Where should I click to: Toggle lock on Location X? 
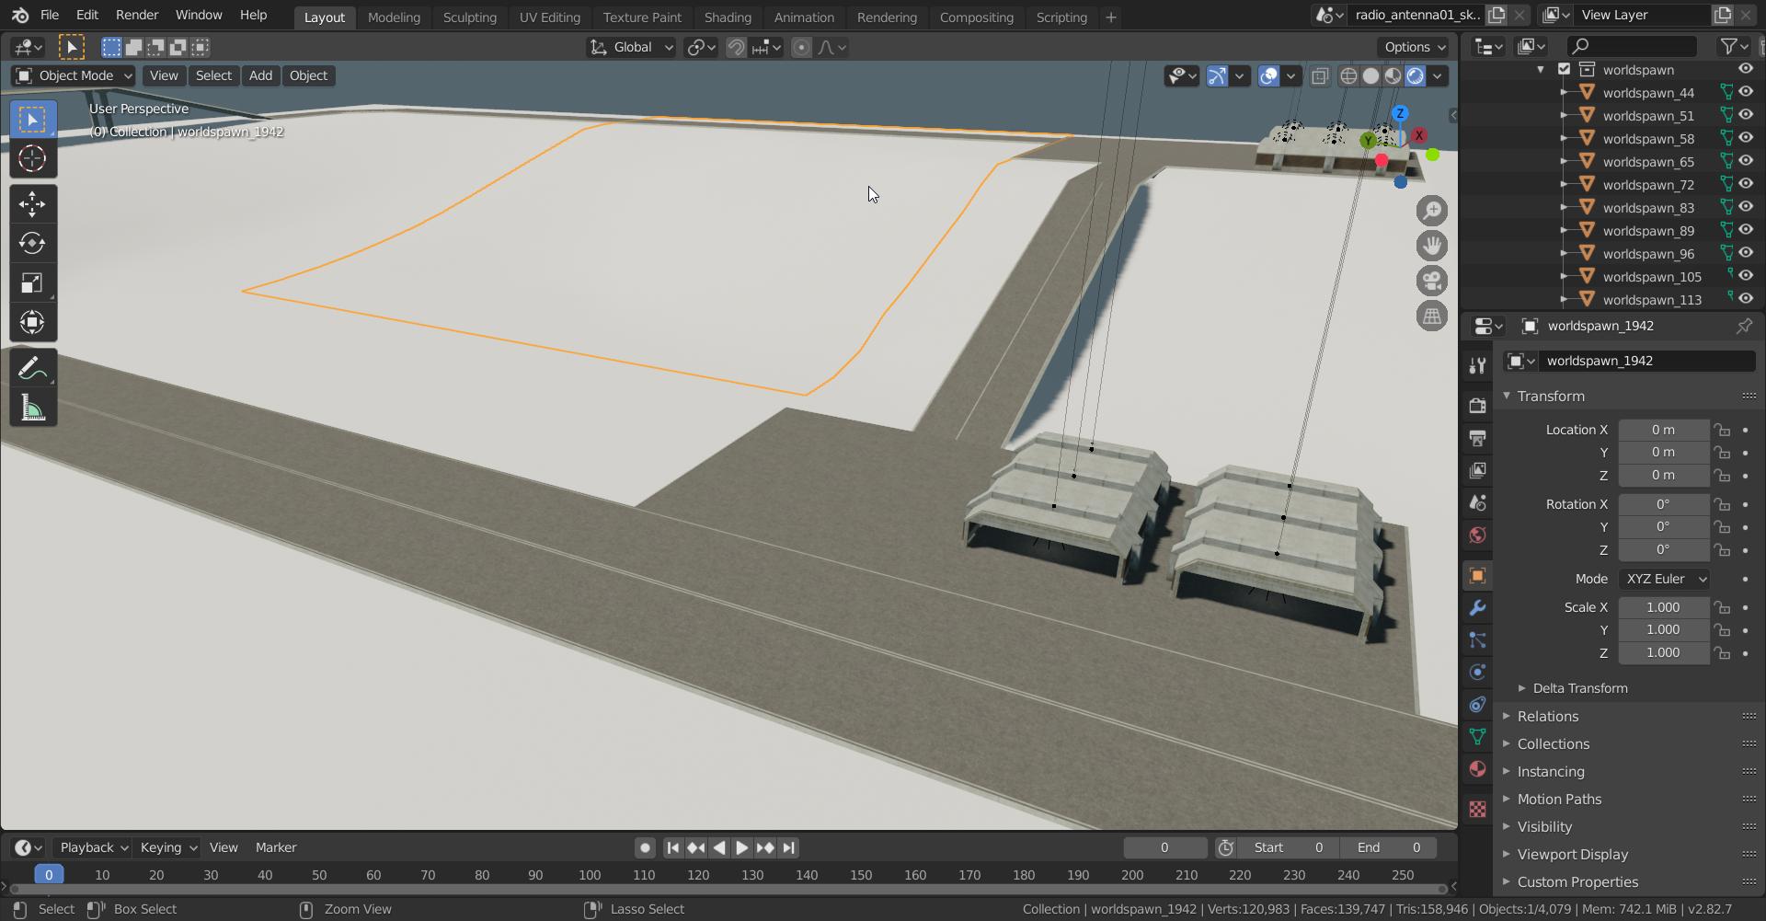click(1721, 430)
